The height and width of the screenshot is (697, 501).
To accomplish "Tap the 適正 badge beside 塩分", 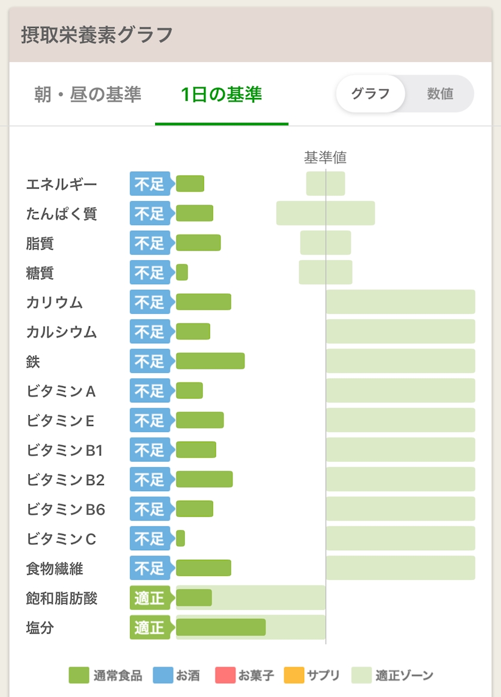I will (x=149, y=628).
